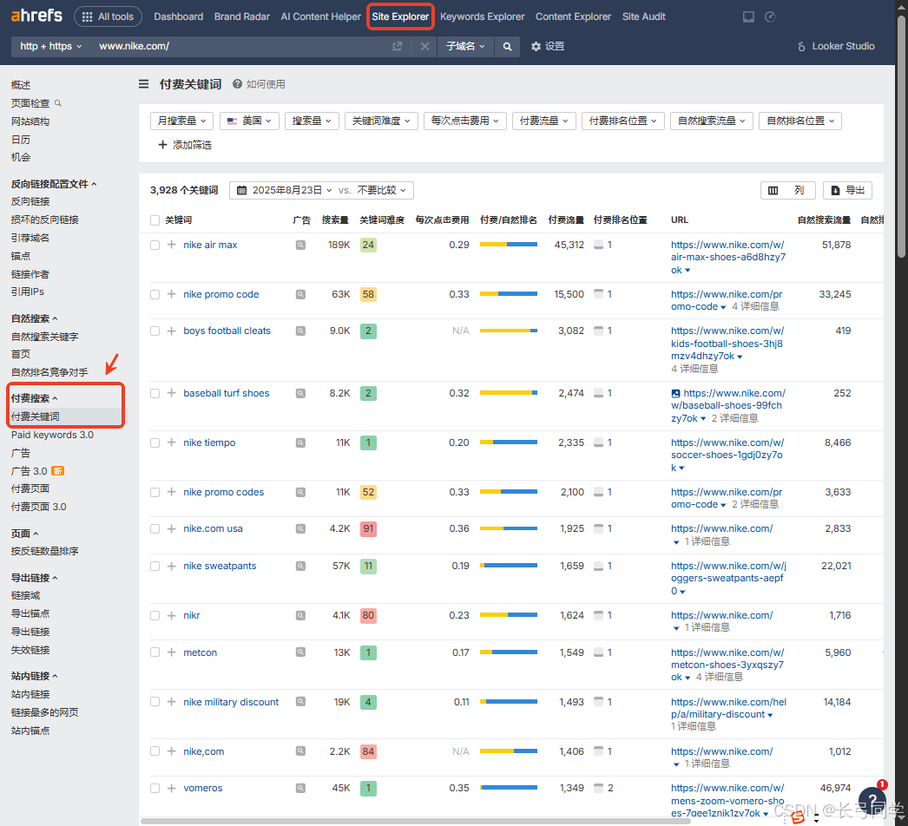Click SERP icon for boys football cleats

pos(300,331)
